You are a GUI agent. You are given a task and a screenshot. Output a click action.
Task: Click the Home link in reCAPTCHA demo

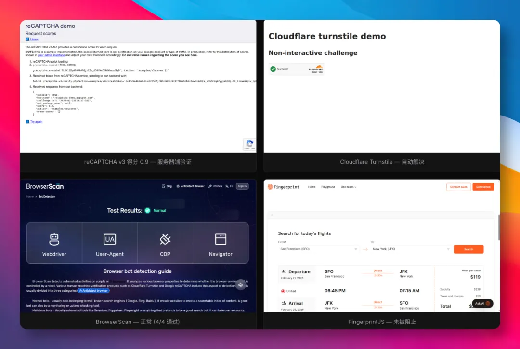pyautogui.click(x=34, y=39)
